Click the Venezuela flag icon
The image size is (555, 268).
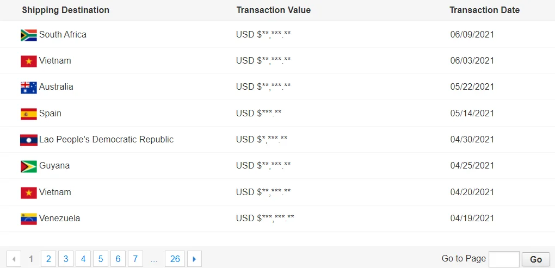[x=28, y=219]
